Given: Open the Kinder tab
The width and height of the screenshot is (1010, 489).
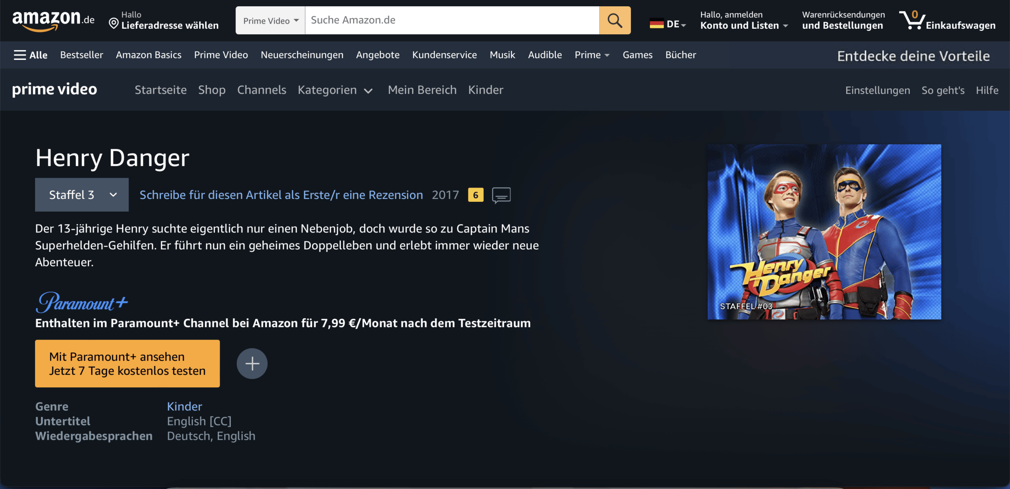Looking at the screenshot, I should [486, 90].
